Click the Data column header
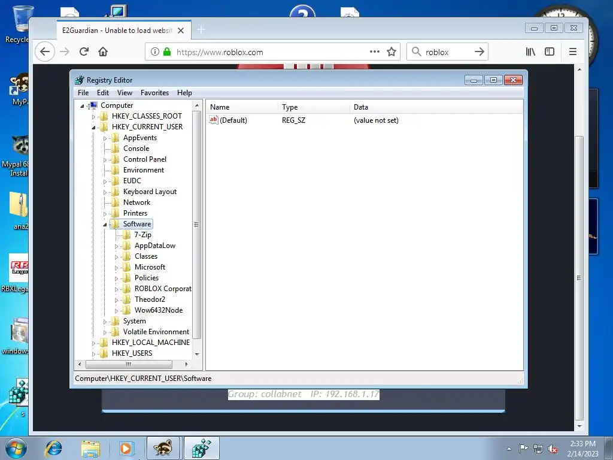Image resolution: width=613 pixels, height=460 pixels. (x=436, y=107)
